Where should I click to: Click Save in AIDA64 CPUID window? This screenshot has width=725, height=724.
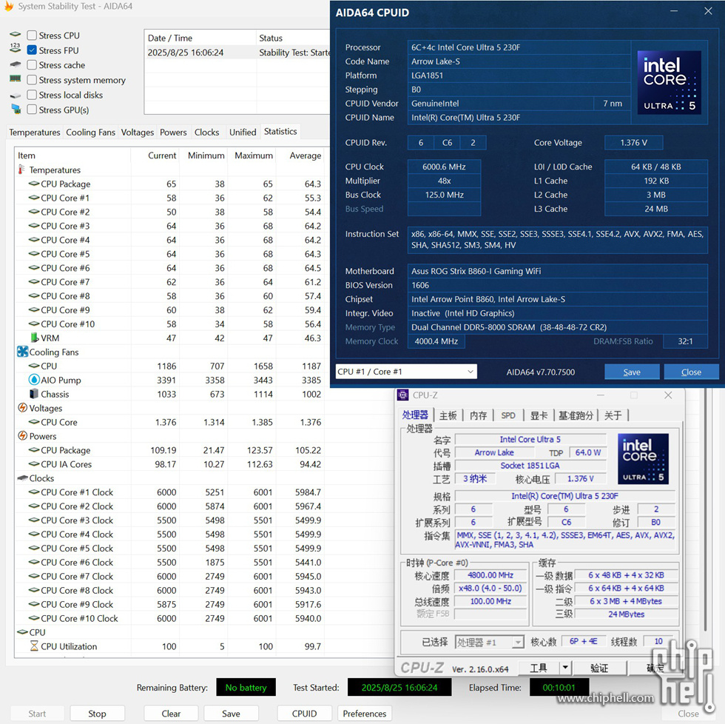pos(632,372)
